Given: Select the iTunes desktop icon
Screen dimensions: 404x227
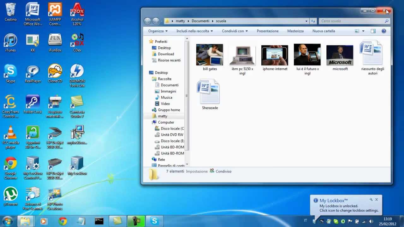Looking at the screenshot, I should (x=10, y=43).
